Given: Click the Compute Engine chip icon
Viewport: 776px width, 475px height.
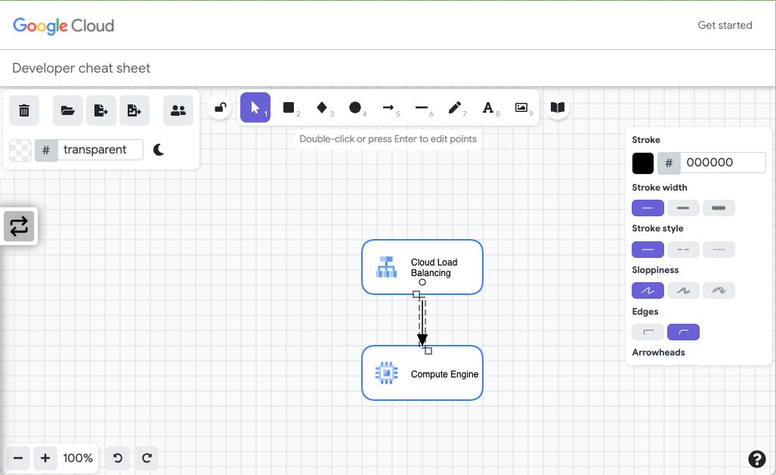Looking at the screenshot, I should (387, 373).
